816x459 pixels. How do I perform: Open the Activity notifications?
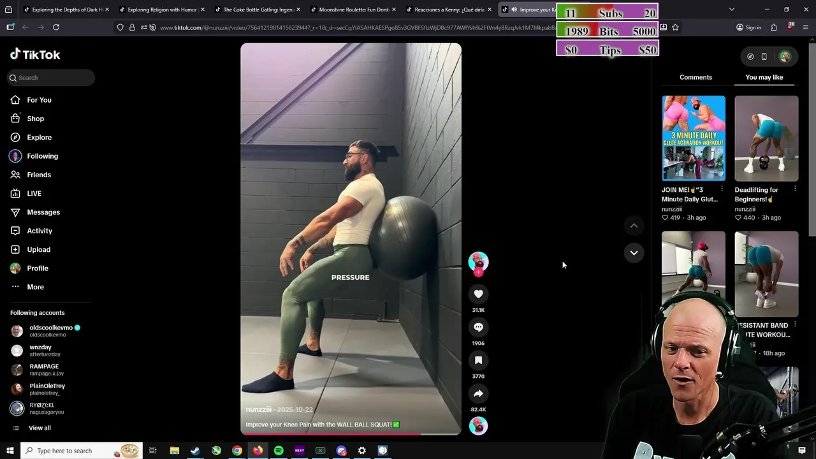point(39,231)
